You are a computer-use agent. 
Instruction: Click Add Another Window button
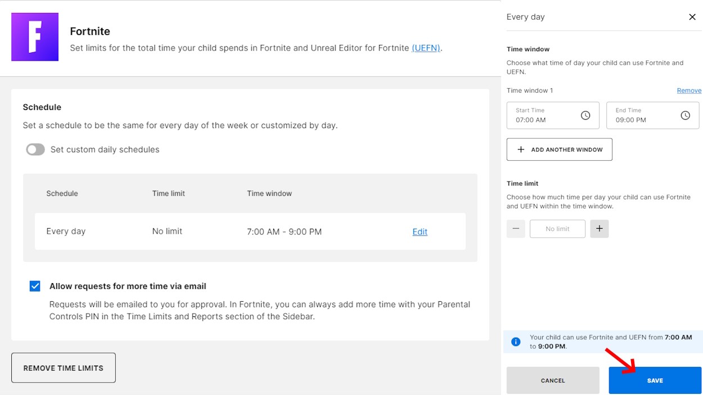click(560, 149)
